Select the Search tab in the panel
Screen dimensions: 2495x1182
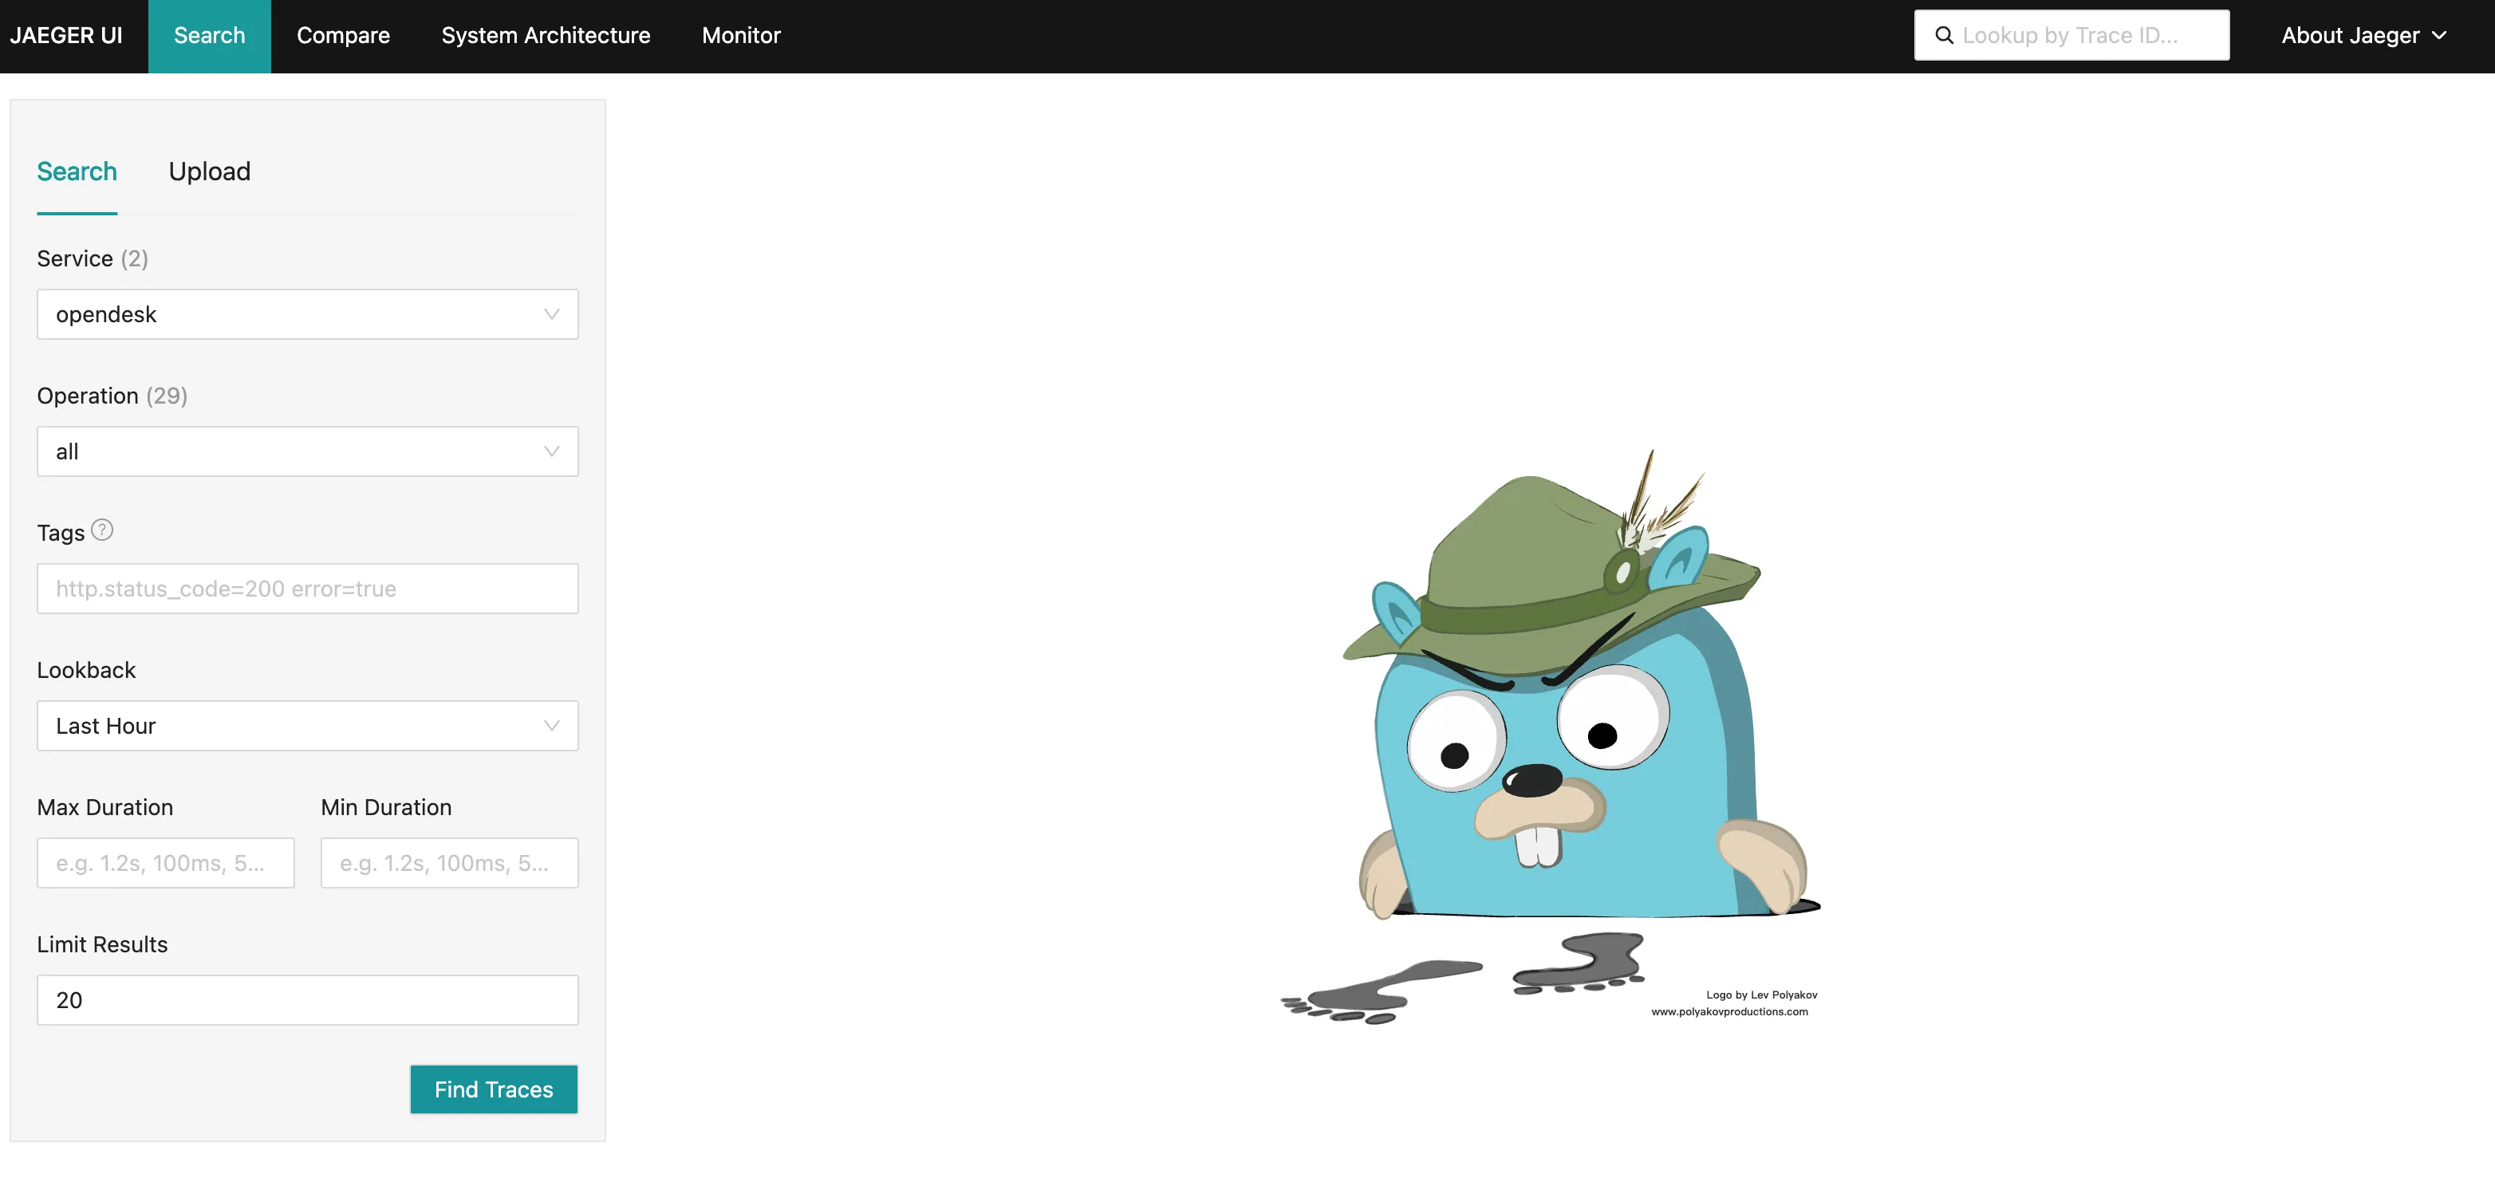click(x=77, y=171)
